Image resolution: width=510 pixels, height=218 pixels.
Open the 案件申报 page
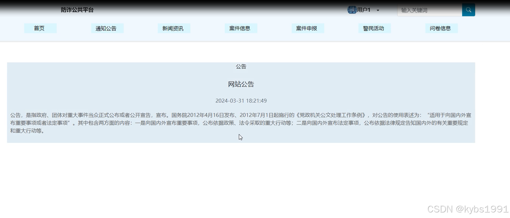pos(308,28)
